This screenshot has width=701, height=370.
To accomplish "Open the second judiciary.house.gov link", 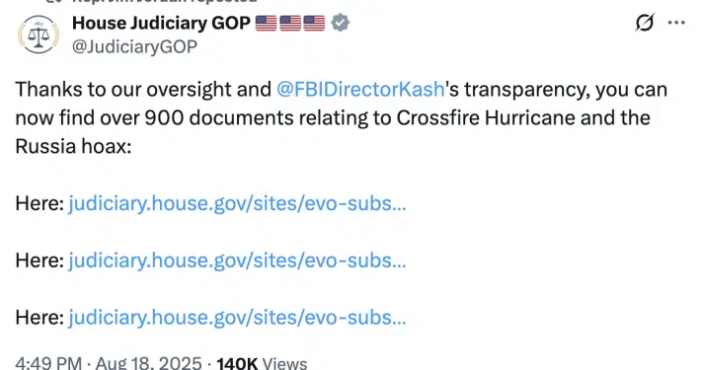I will 237,260.
